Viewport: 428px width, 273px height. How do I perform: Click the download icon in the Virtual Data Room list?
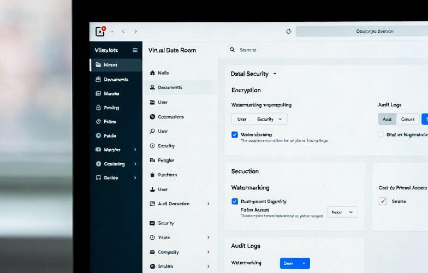(153, 189)
